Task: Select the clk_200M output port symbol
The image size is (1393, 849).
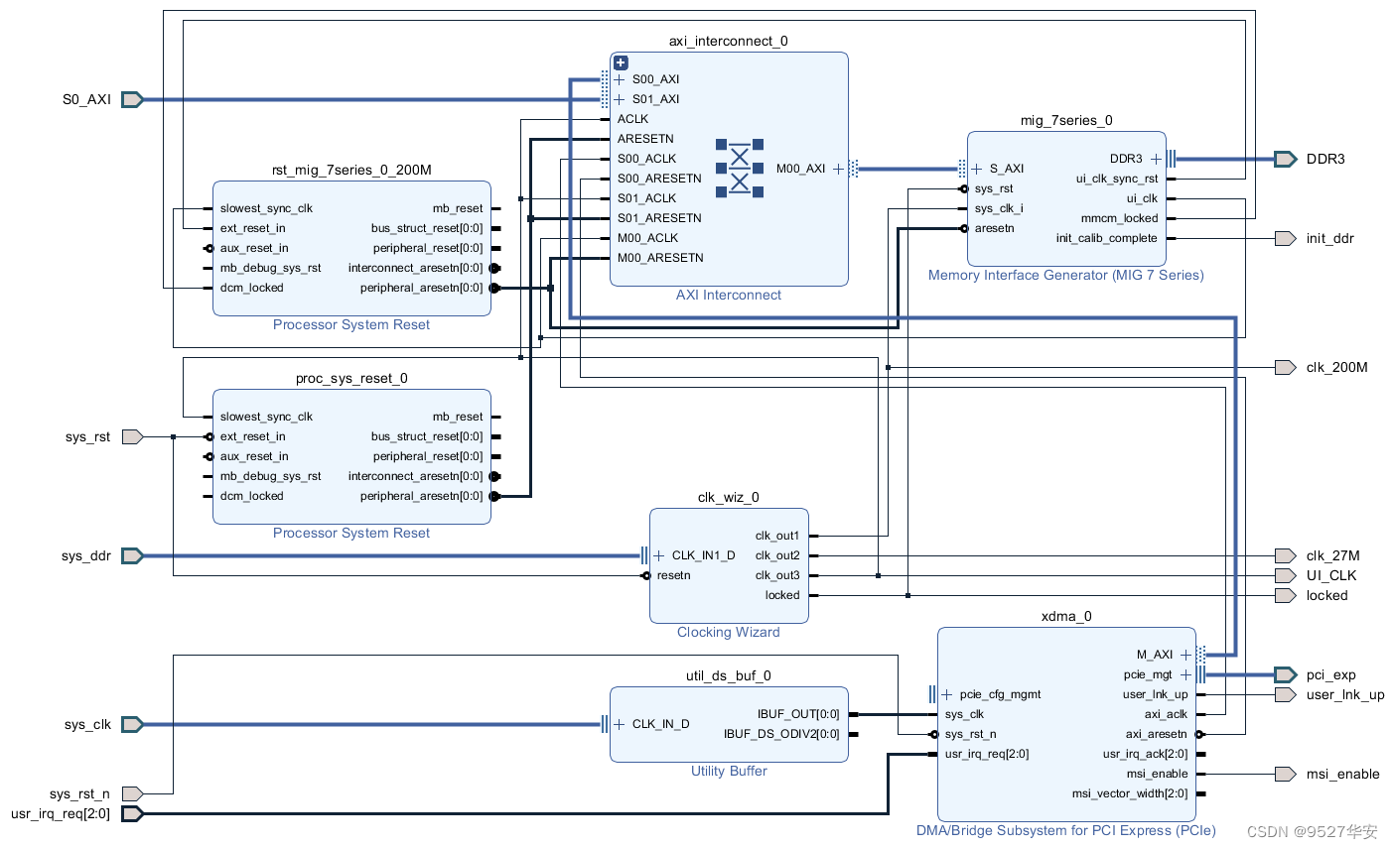Action: coord(1286,367)
